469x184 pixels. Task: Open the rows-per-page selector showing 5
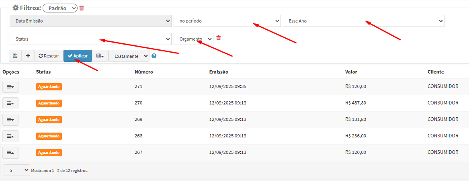coord(17,170)
